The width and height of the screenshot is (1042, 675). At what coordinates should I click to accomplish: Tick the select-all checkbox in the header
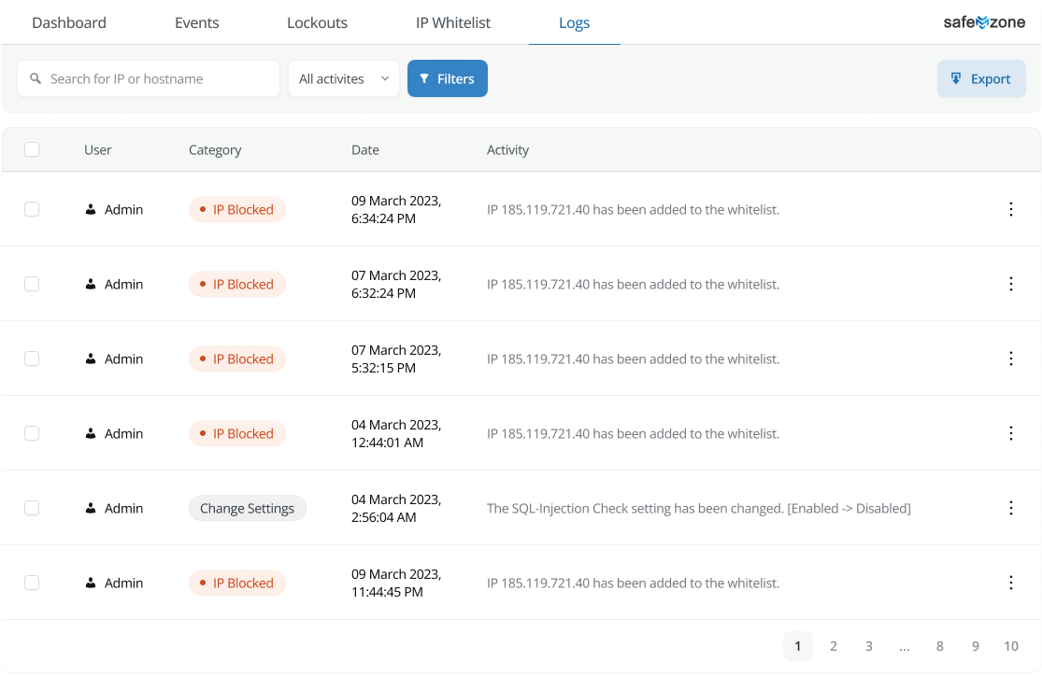32,149
